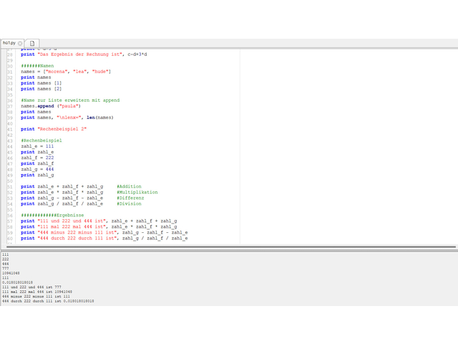Click the "print zahl_f" line 47
The width and height of the screenshot is (458, 344).
click(x=37, y=163)
